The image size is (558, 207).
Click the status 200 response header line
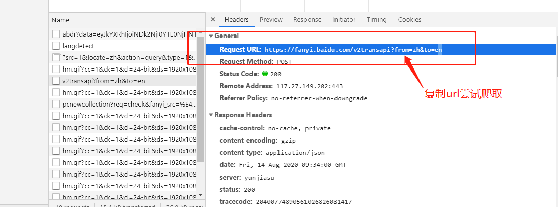pos(237,189)
